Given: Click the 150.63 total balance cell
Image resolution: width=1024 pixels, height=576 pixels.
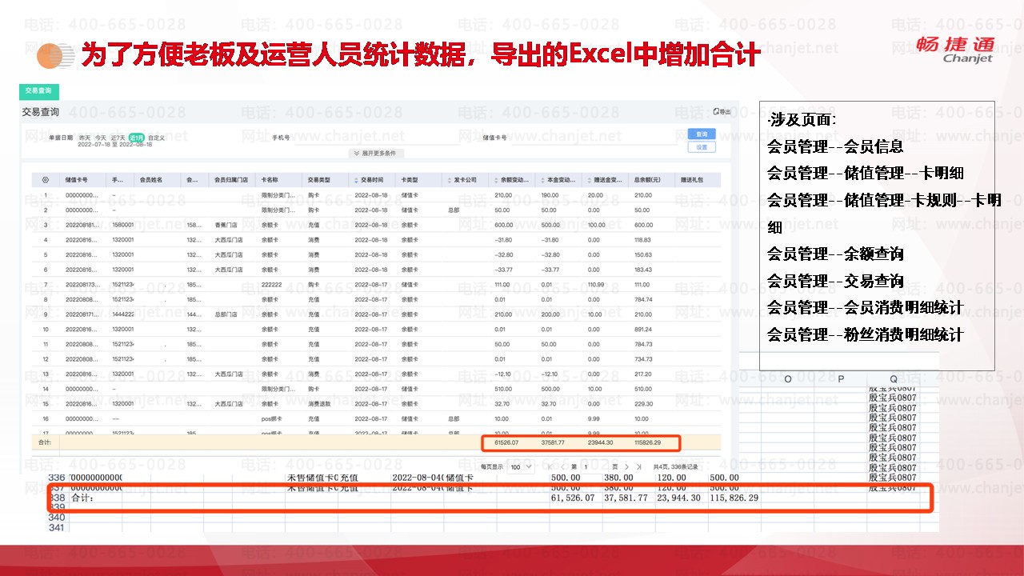Looking at the screenshot, I should pos(644,254).
